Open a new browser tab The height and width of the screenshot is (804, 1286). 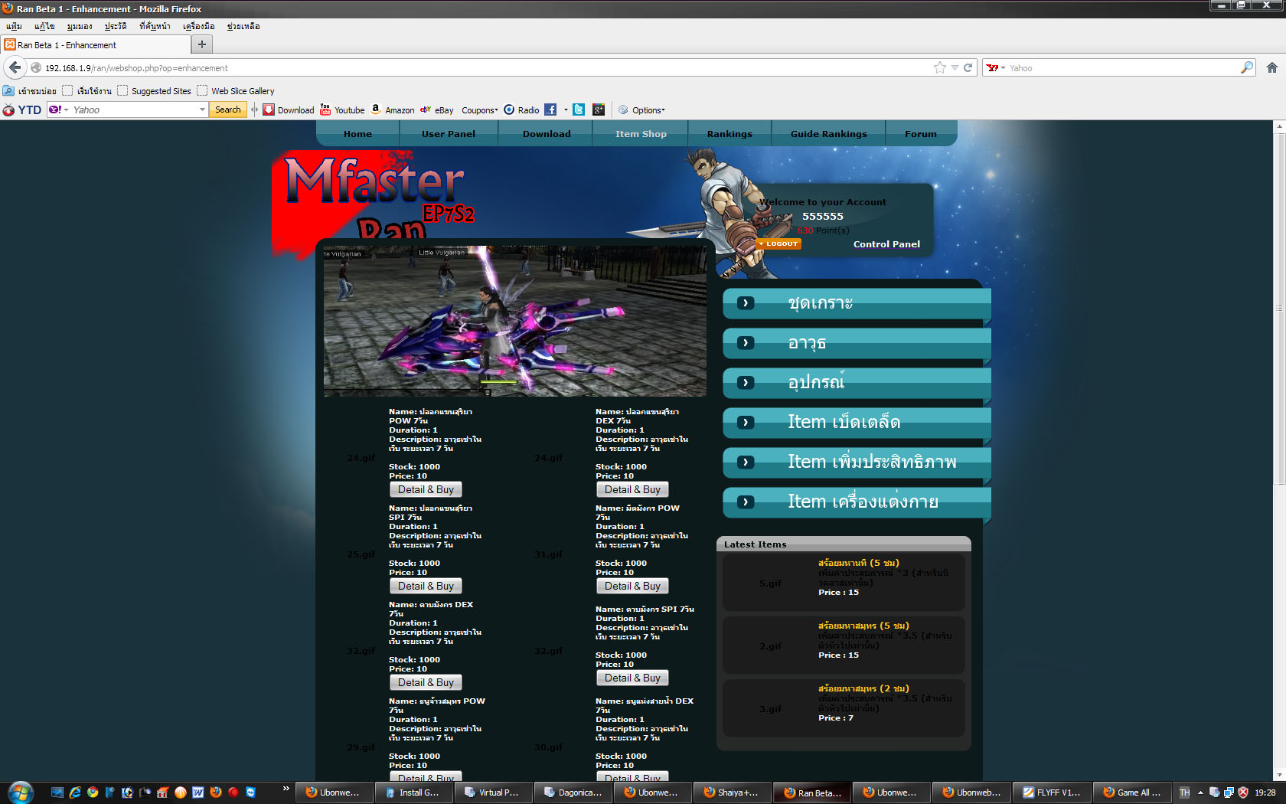[202, 44]
